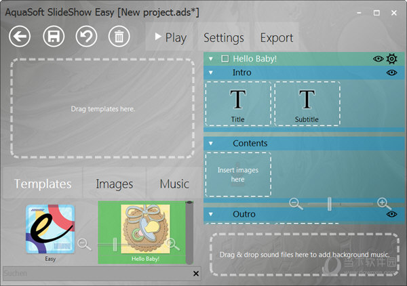
Task: Open Hello Baby! settings via gear icon
Action: [x=391, y=59]
